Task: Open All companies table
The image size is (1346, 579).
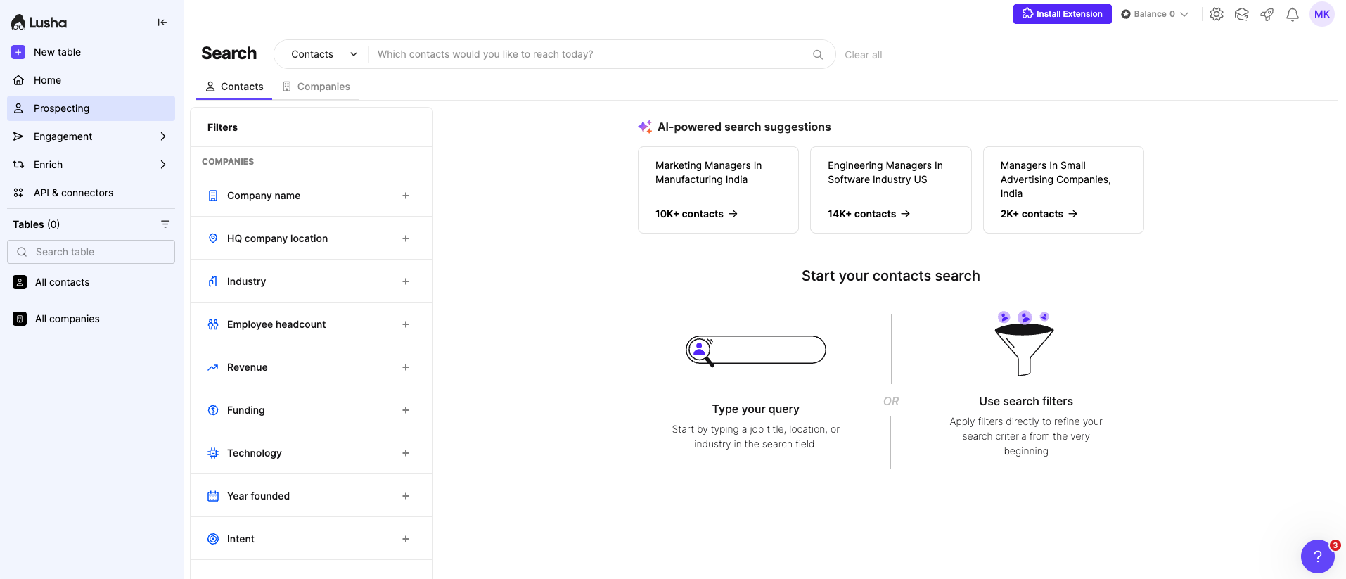Action: (91, 319)
